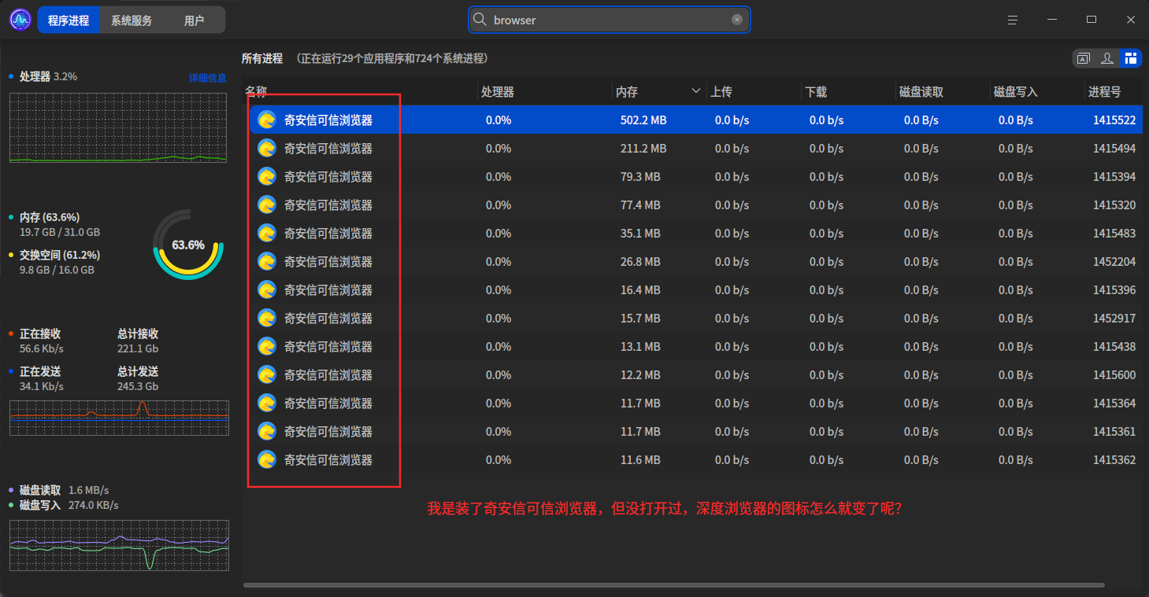1149x597 pixels.
Task: Click the System Monitor app logo icon
Action: (20, 20)
